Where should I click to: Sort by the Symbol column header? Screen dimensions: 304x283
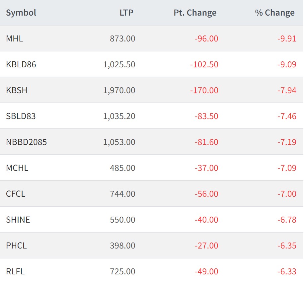(21, 13)
